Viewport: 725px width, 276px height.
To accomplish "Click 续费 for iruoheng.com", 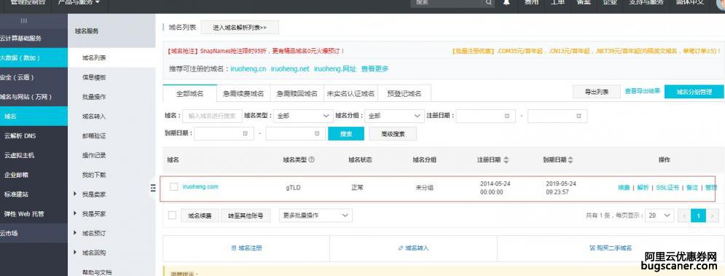I will click(624, 188).
